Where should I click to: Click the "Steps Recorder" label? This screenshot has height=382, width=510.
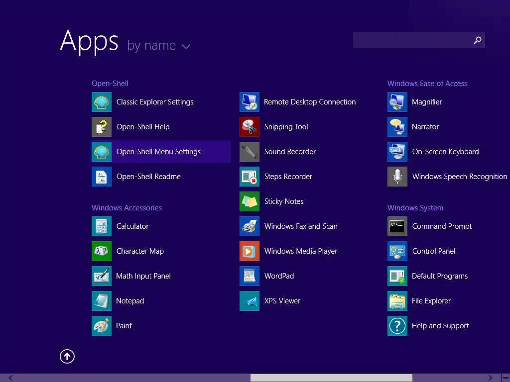pyautogui.click(x=288, y=177)
